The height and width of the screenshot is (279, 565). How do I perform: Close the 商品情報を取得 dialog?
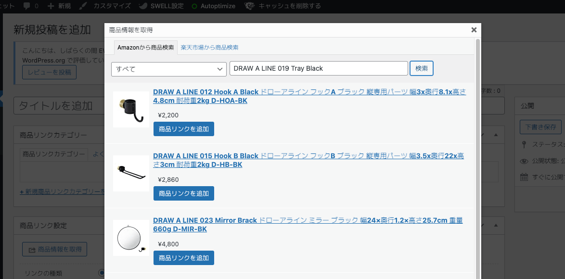pyautogui.click(x=474, y=30)
